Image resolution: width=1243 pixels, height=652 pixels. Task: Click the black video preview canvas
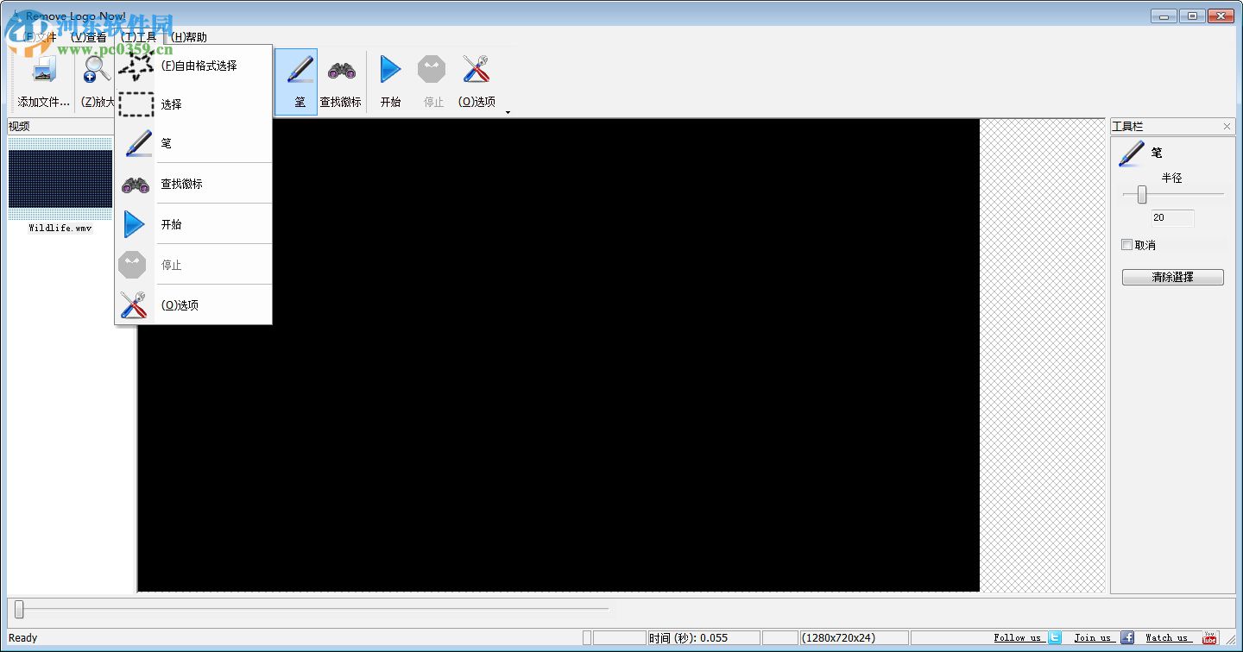tap(558, 355)
